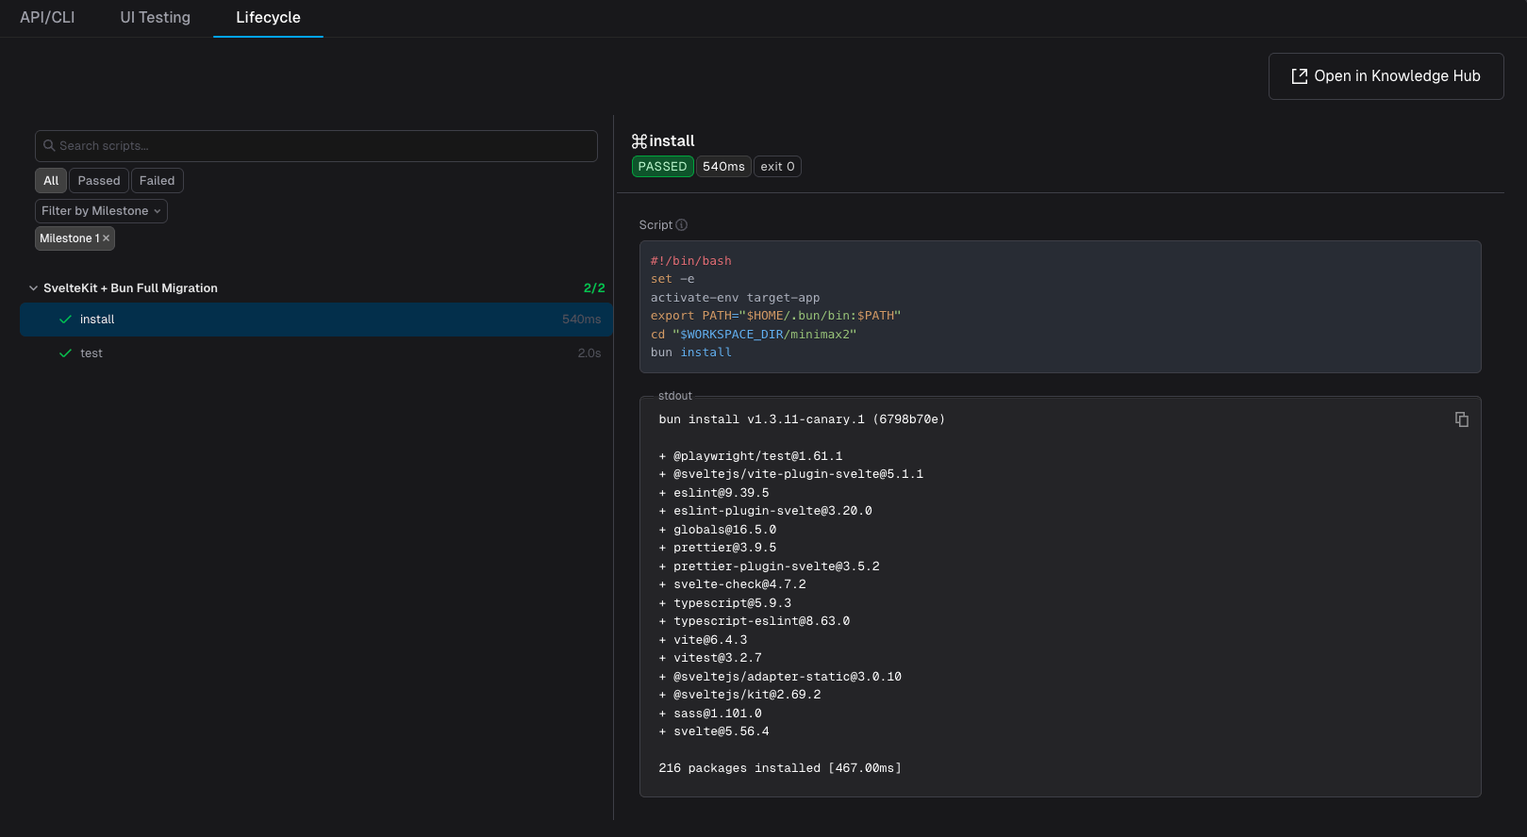Image resolution: width=1527 pixels, height=837 pixels.
Task: Click the 540ms duration on the install row
Action: click(582, 320)
